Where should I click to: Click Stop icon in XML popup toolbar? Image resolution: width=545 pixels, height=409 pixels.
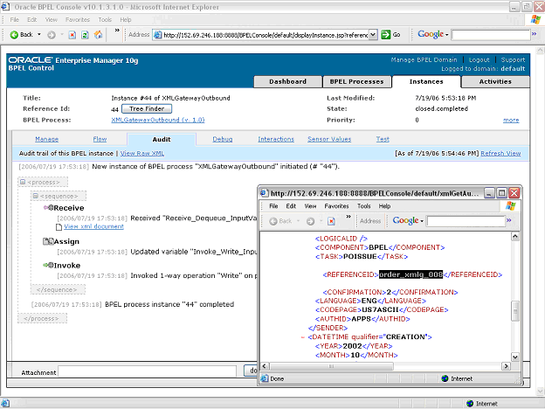(x=331, y=221)
